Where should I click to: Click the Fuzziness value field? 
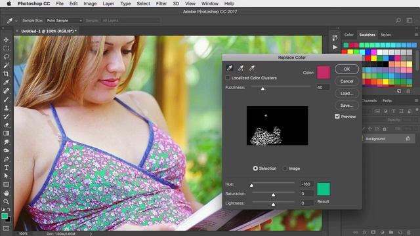click(322, 87)
